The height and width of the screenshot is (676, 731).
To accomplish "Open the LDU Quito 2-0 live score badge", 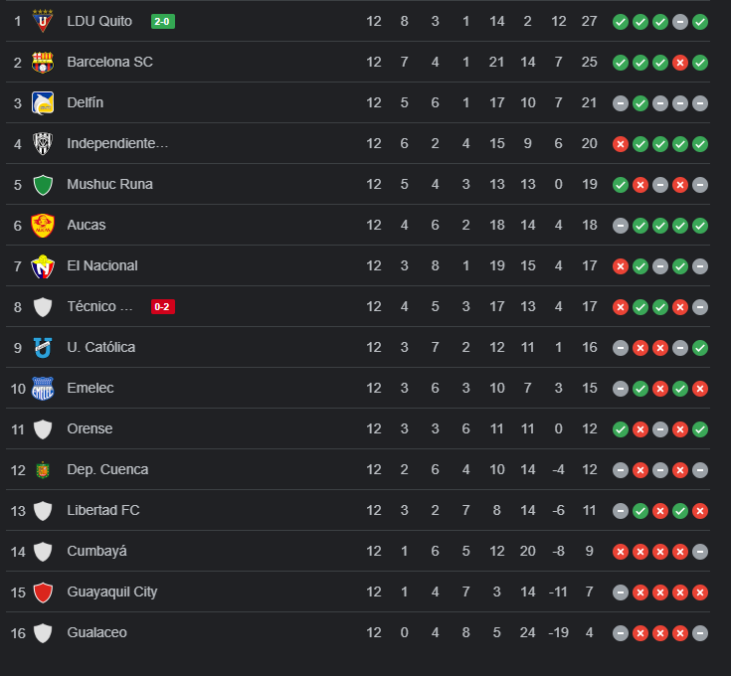I will pyautogui.click(x=162, y=21).
